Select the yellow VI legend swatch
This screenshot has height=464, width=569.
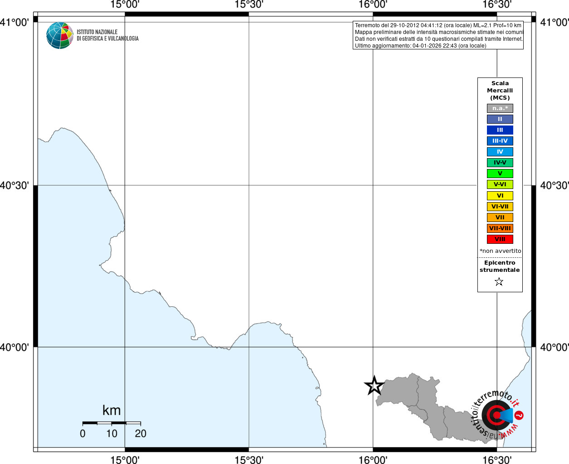[500, 196]
